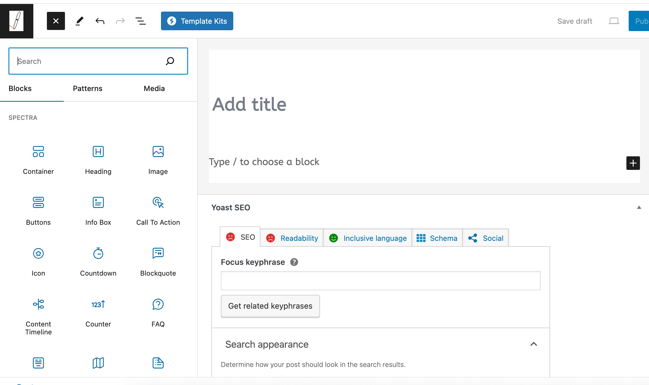Insert the Container block
The width and height of the screenshot is (649, 385).
pyautogui.click(x=38, y=160)
